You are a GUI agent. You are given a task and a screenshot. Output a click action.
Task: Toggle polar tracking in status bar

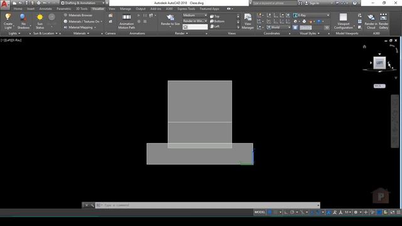pyautogui.click(x=292, y=212)
